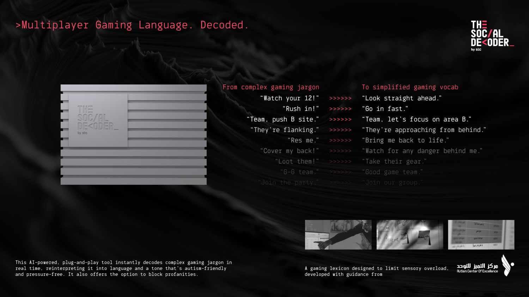The image size is (529, 297).
Task: Click the arrows beside "Res me."
Action: tap(340, 141)
